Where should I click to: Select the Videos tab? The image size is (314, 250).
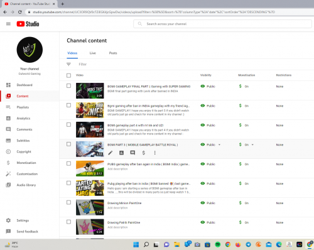pos(72,53)
